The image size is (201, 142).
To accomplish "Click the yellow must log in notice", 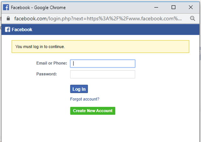I will pyautogui.click(x=100, y=47).
